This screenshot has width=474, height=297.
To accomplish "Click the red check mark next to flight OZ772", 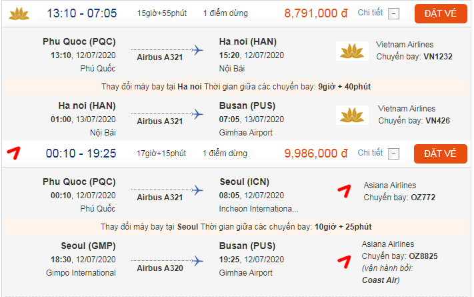I will [x=343, y=191].
